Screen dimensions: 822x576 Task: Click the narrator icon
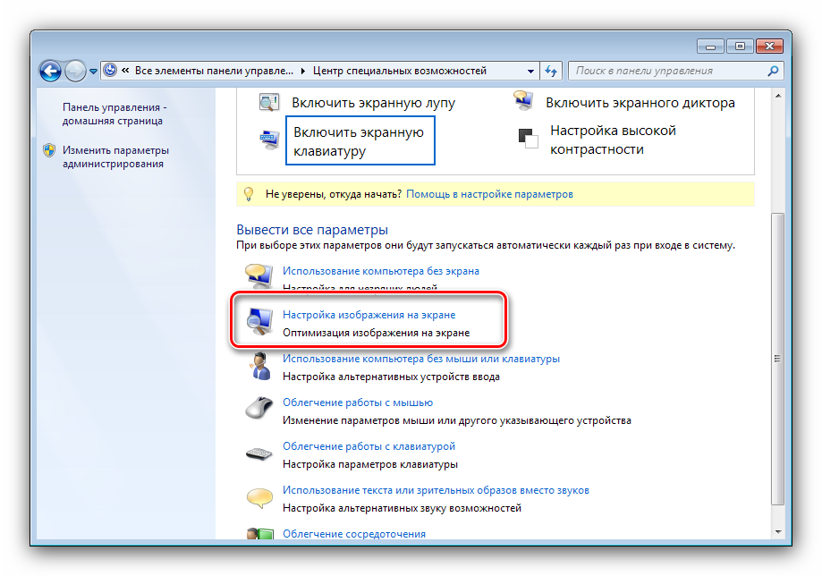click(524, 99)
